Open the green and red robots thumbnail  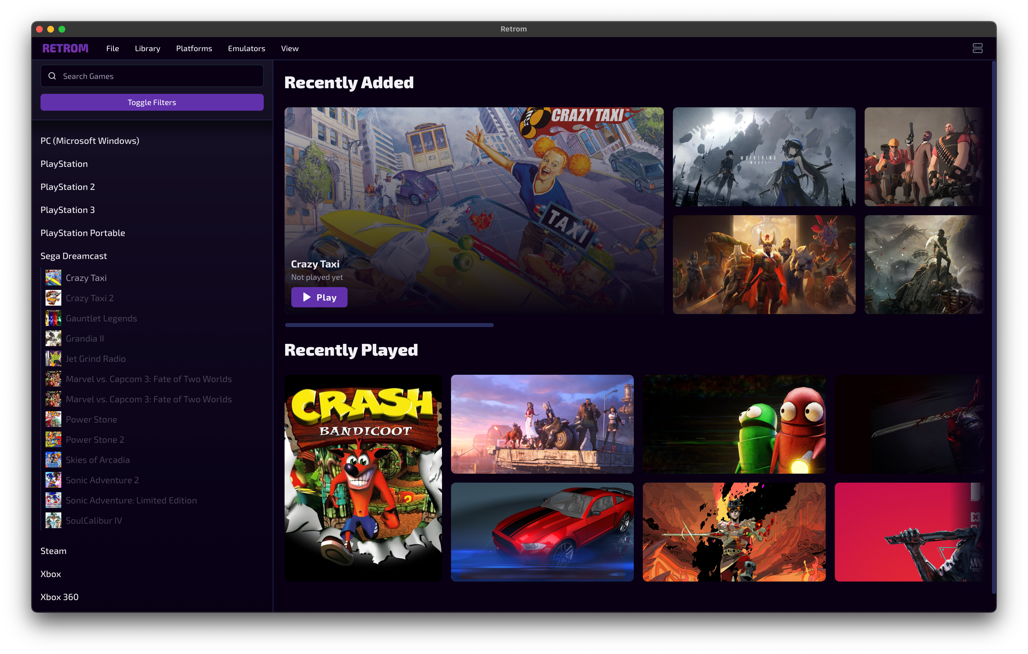734,424
